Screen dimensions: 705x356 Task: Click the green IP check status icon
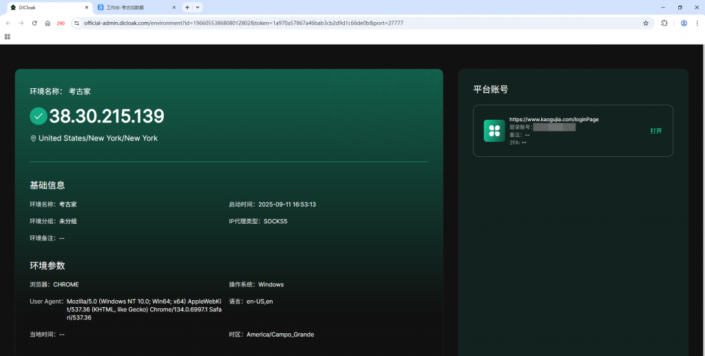(39, 116)
